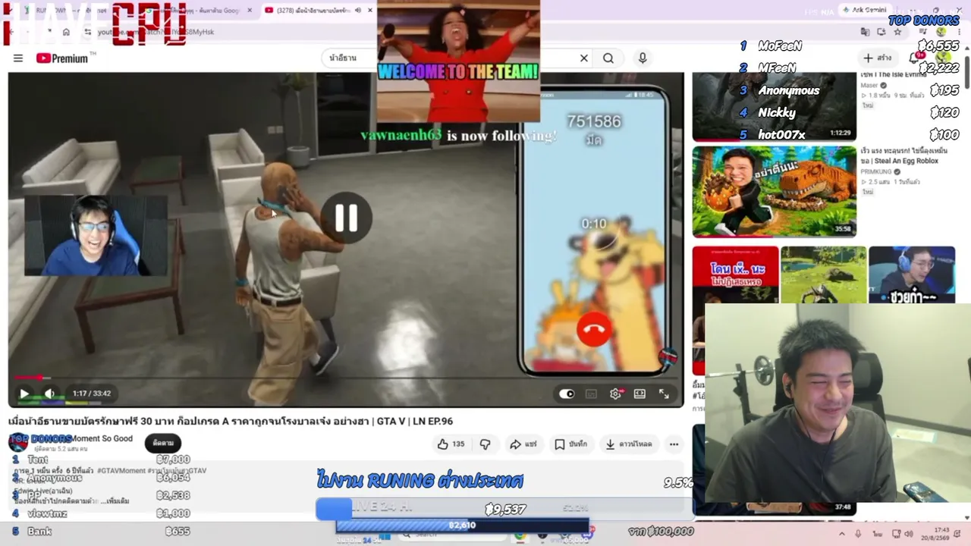
Task: Expand the description with ...เพิ่มเติม
Action: tap(114, 501)
